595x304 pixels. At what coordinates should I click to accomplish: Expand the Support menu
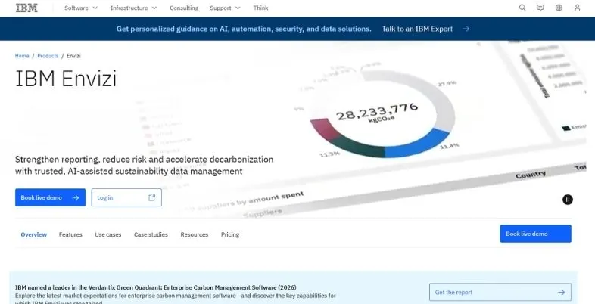pos(225,8)
